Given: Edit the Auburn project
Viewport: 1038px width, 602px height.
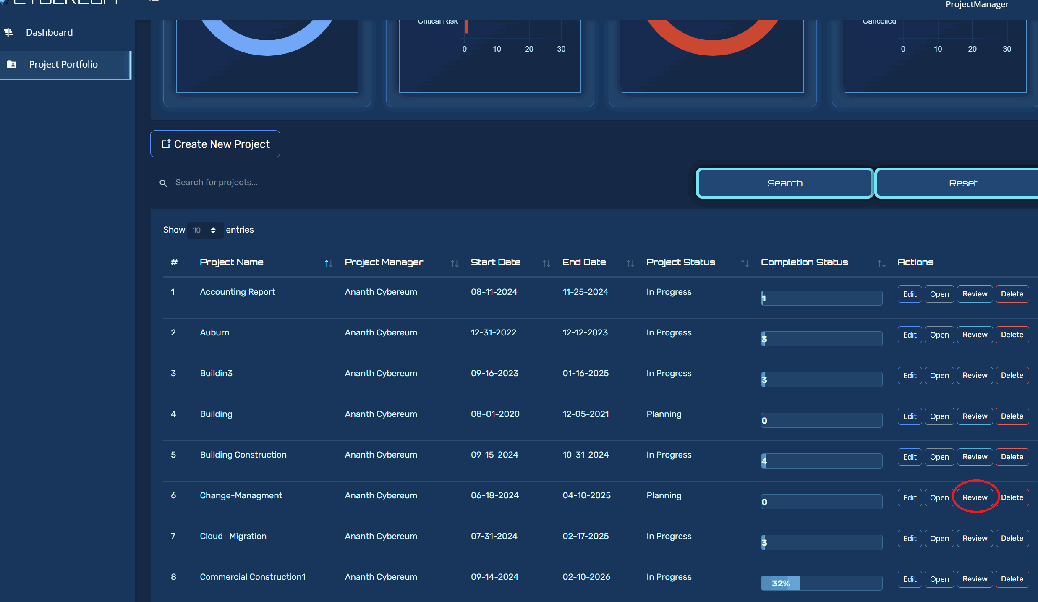Looking at the screenshot, I should pos(910,335).
